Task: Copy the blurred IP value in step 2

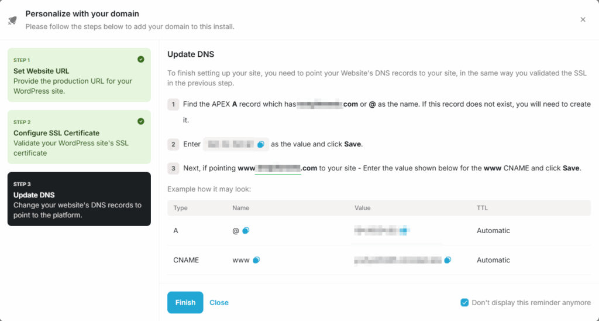Action: tap(261, 144)
